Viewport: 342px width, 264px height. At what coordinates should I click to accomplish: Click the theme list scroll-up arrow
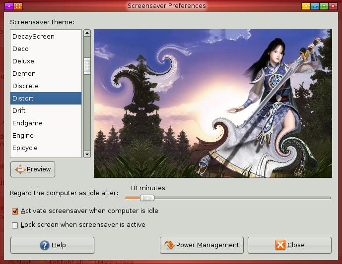[x=87, y=33]
